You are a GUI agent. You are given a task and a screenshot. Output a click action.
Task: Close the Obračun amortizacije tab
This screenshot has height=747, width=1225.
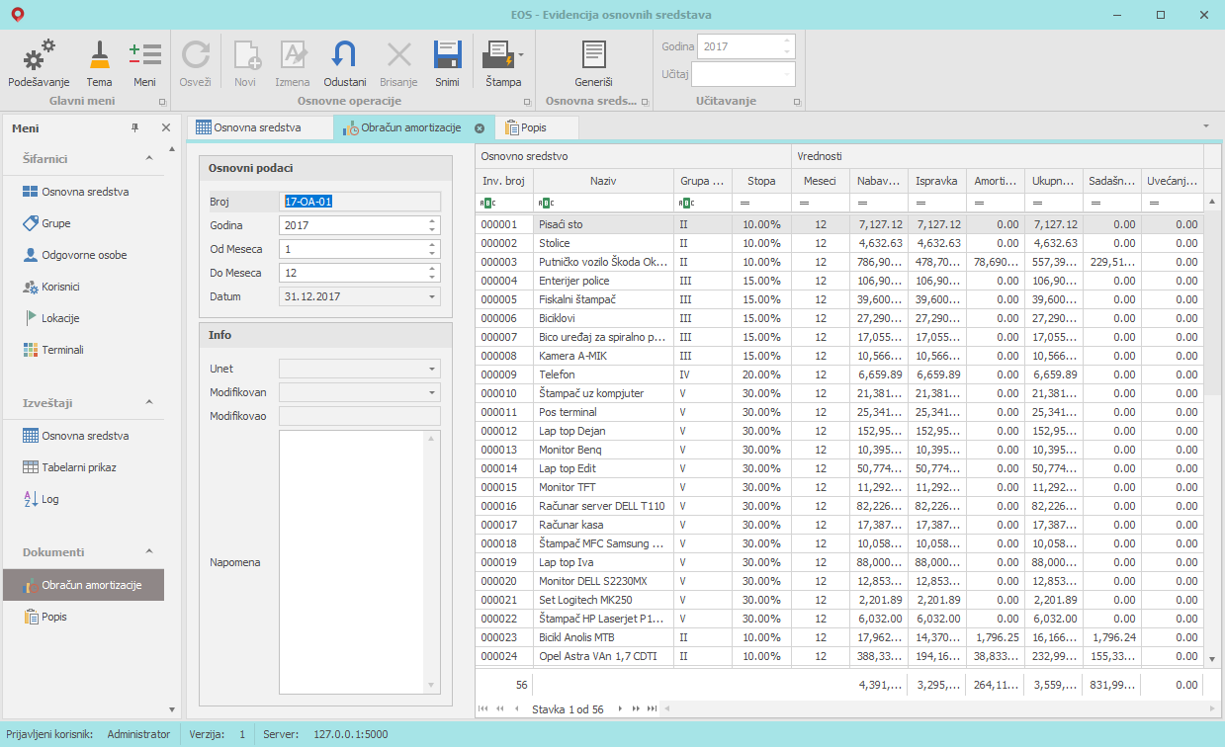click(480, 127)
